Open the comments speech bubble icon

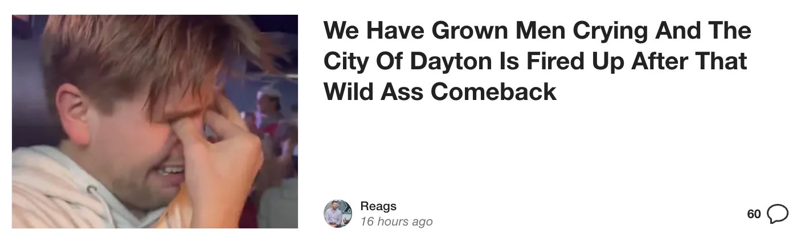click(x=778, y=214)
